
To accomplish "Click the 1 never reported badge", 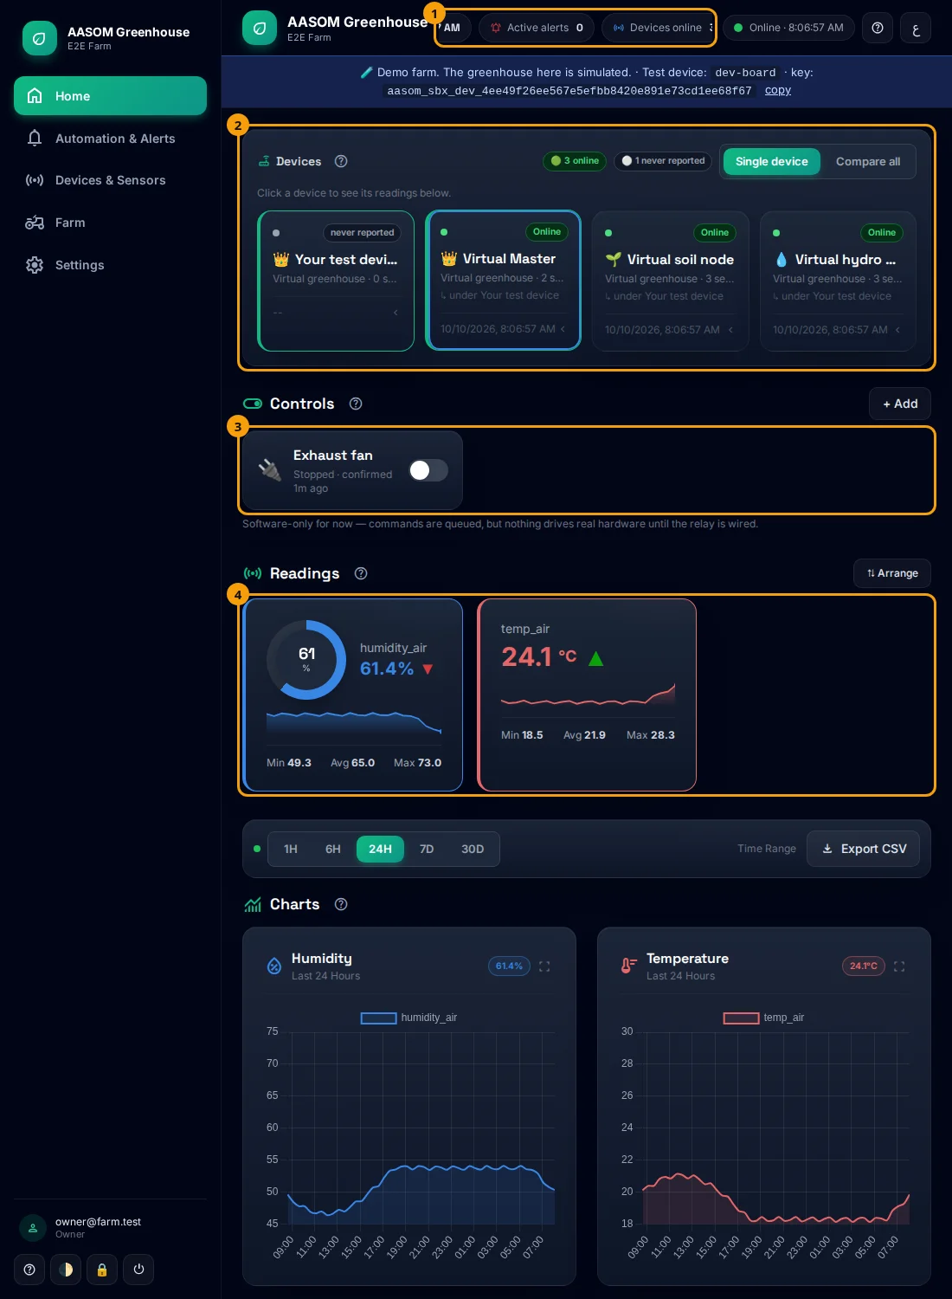I will 663,161.
